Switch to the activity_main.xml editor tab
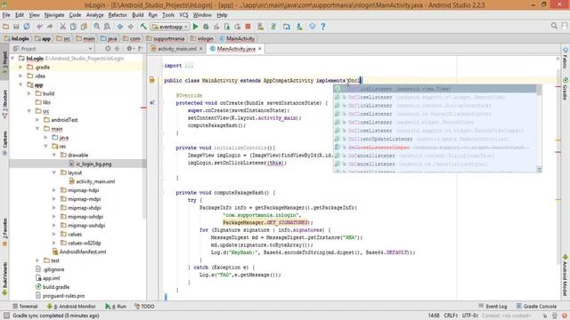The image size is (570, 320). 176,49
